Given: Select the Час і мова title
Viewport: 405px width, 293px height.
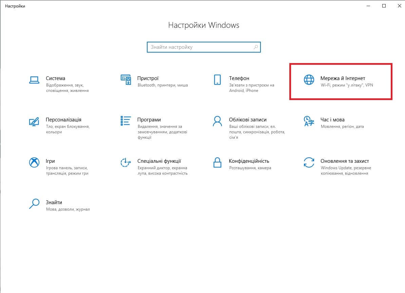Looking at the screenshot, I should [332, 120].
